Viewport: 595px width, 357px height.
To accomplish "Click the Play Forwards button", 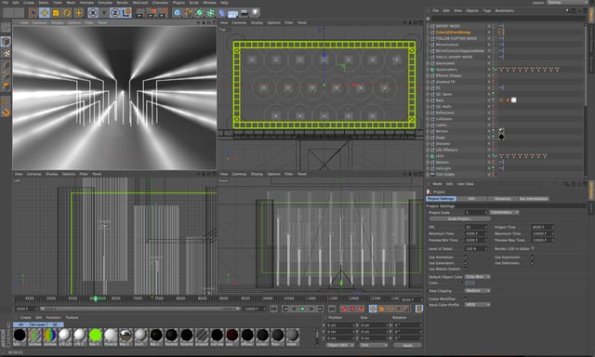I will click(x=303, y=309).
